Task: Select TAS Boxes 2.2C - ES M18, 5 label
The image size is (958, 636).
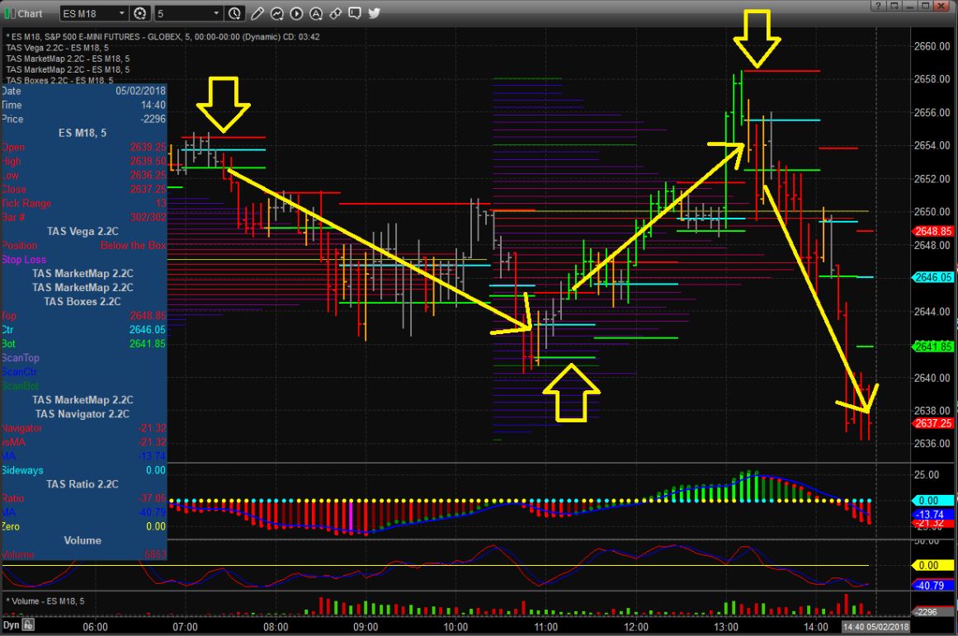Action: [59, 80]
